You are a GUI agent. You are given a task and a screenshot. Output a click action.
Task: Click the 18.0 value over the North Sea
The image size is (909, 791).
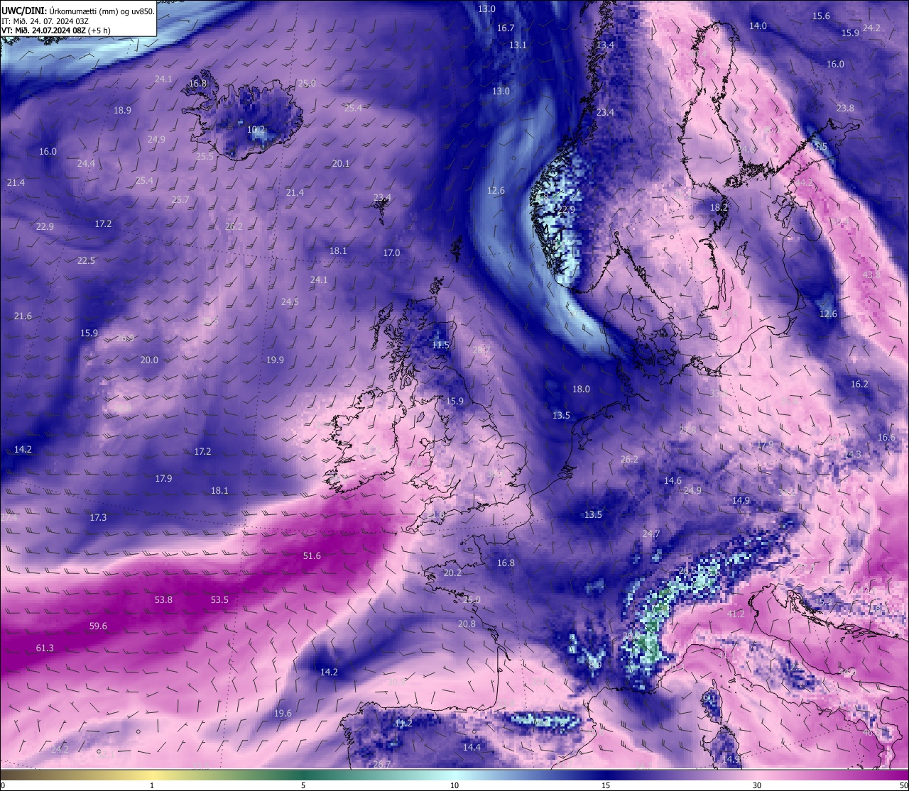[x=581, y=389]
